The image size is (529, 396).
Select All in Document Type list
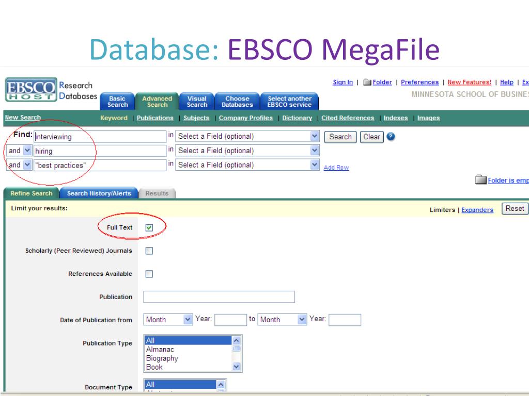[180, 384]
